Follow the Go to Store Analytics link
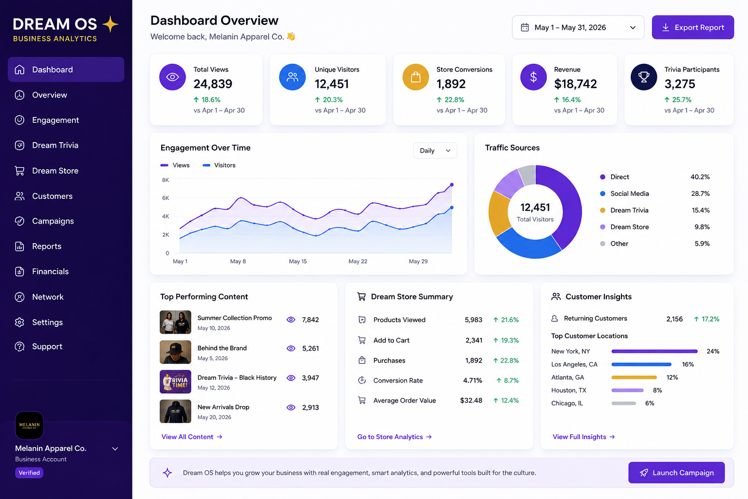 [x=394, y=437]
